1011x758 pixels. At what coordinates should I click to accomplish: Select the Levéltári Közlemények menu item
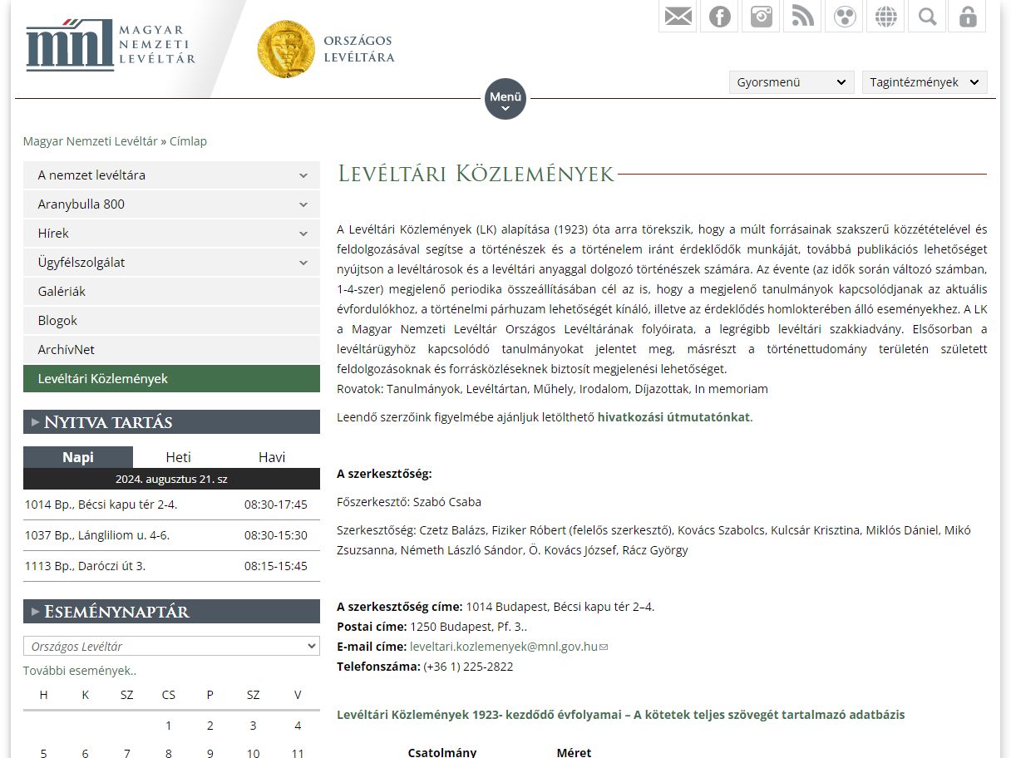point(171,378)
